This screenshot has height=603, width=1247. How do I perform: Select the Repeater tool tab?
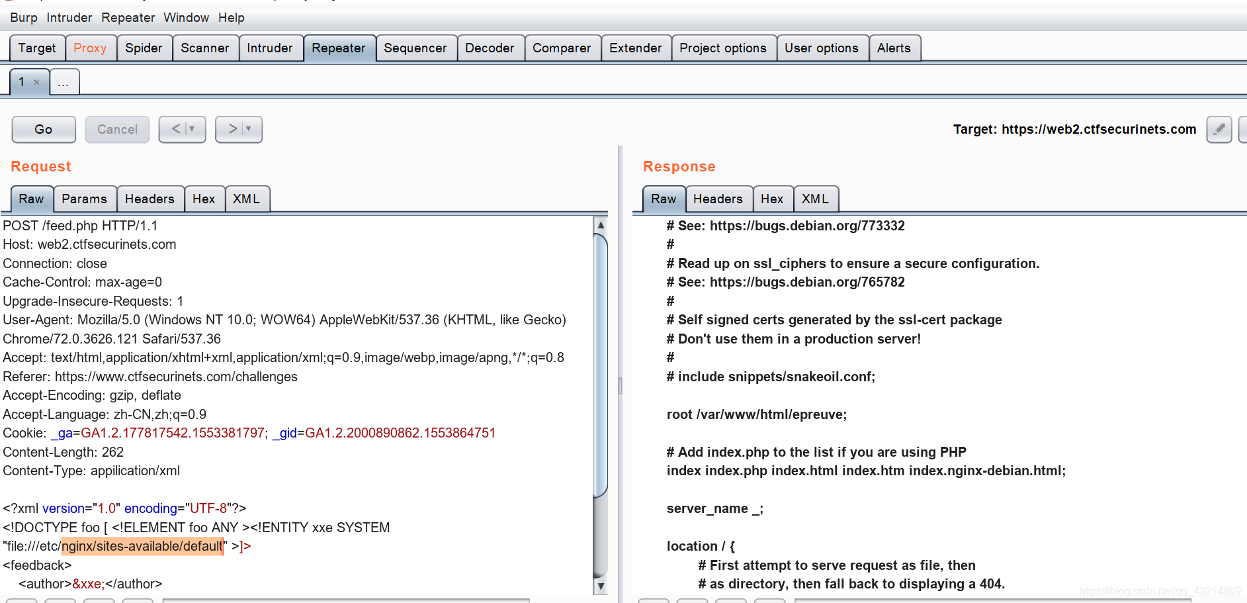(x=339, y=48)
